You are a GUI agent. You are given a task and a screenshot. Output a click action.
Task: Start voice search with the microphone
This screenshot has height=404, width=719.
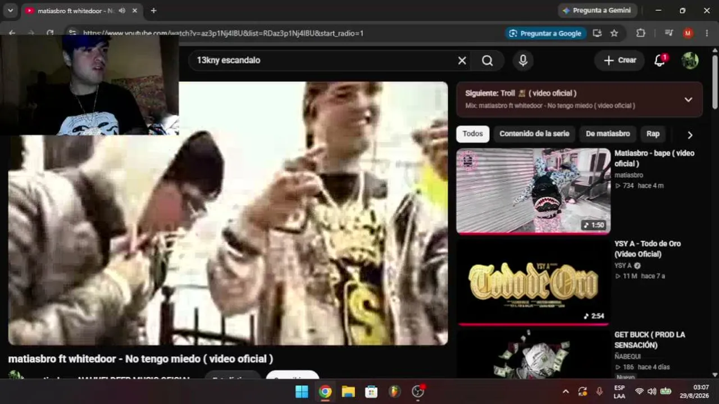523,61
